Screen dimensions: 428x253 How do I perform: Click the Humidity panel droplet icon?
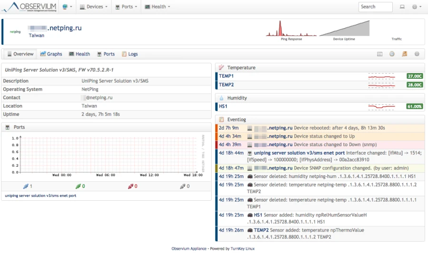pos(221,98)
